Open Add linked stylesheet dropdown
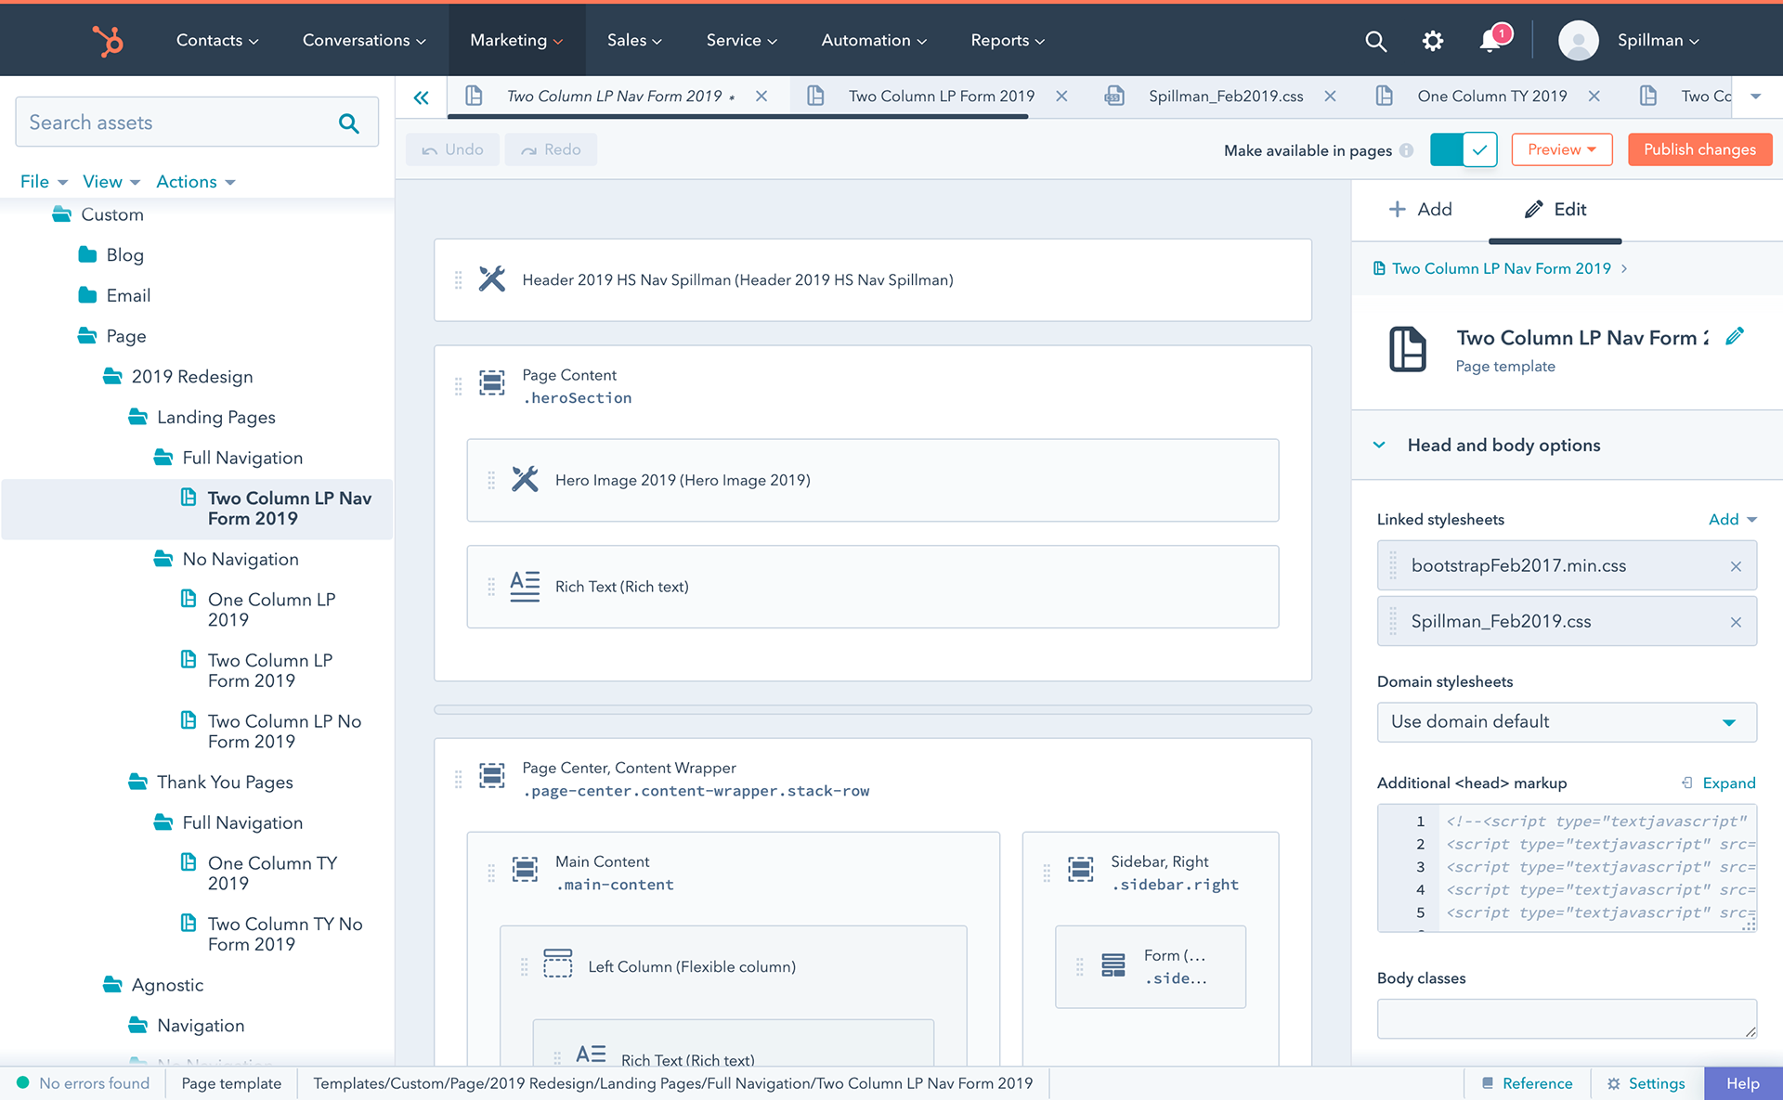This screenshot has width=1783, height=1100. coord(1733,520)
